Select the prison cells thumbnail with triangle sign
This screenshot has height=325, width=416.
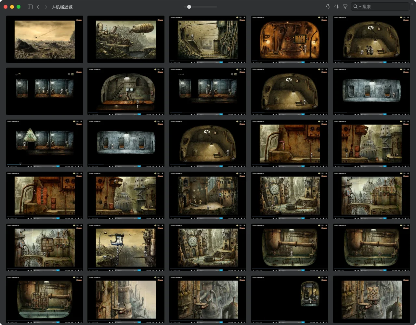[45, 143]
